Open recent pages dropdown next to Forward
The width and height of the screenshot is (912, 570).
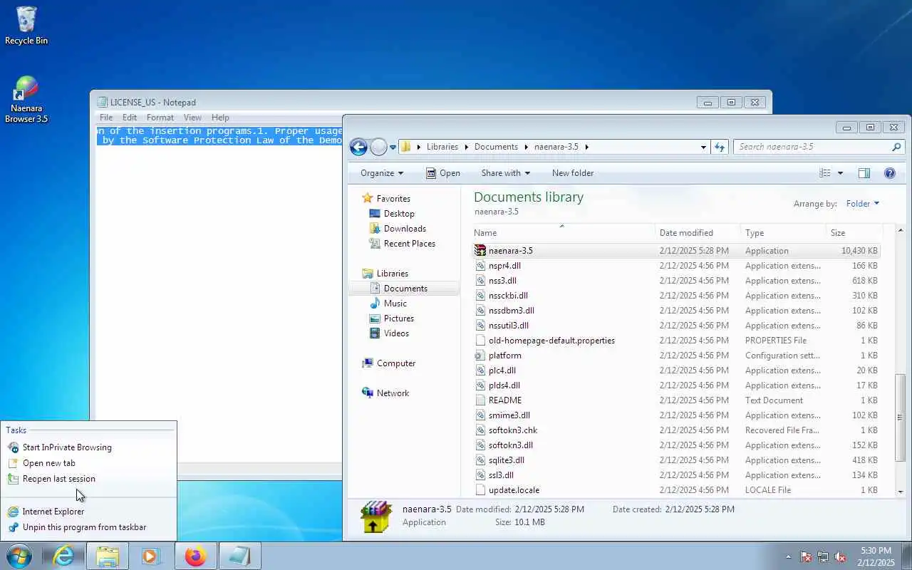pos(393,147)
